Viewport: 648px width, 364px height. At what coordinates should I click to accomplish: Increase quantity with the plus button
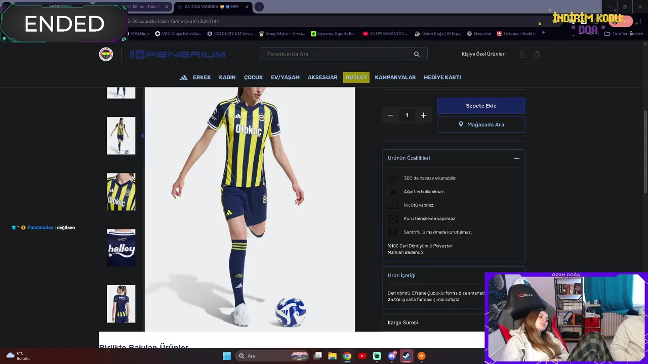click(x=423, y=115)
